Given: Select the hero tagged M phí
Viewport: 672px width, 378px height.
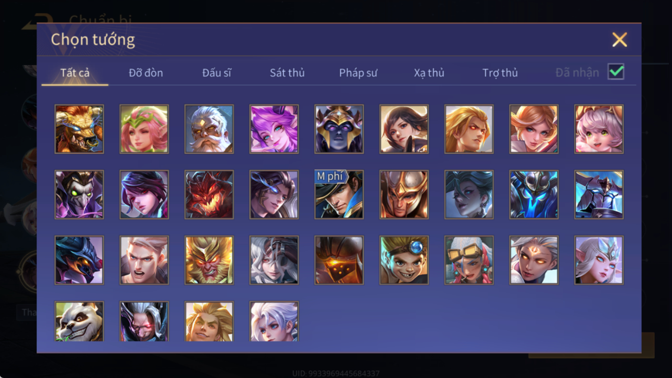Looking at the screenshot, I should click(x=339, y=195).
